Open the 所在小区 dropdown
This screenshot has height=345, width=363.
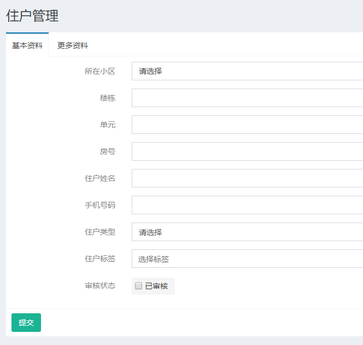click(247, 71)
